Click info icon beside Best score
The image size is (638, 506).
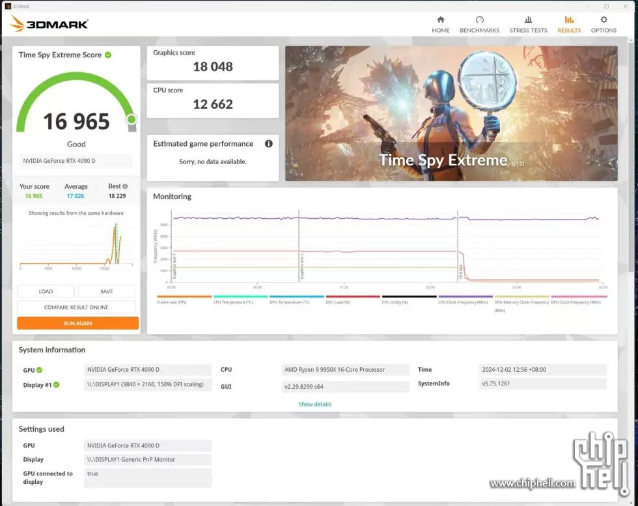tap(125, 186)
